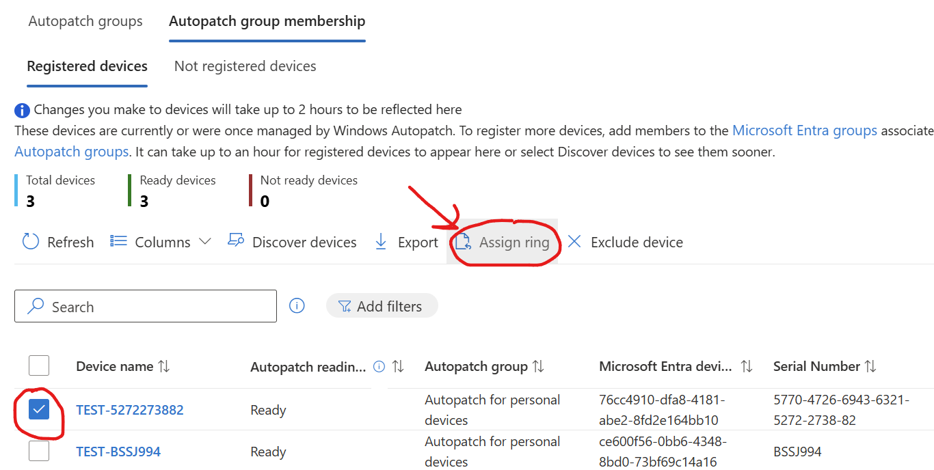
Task: Click the Discover devices icon
Action: pos(236,241)
